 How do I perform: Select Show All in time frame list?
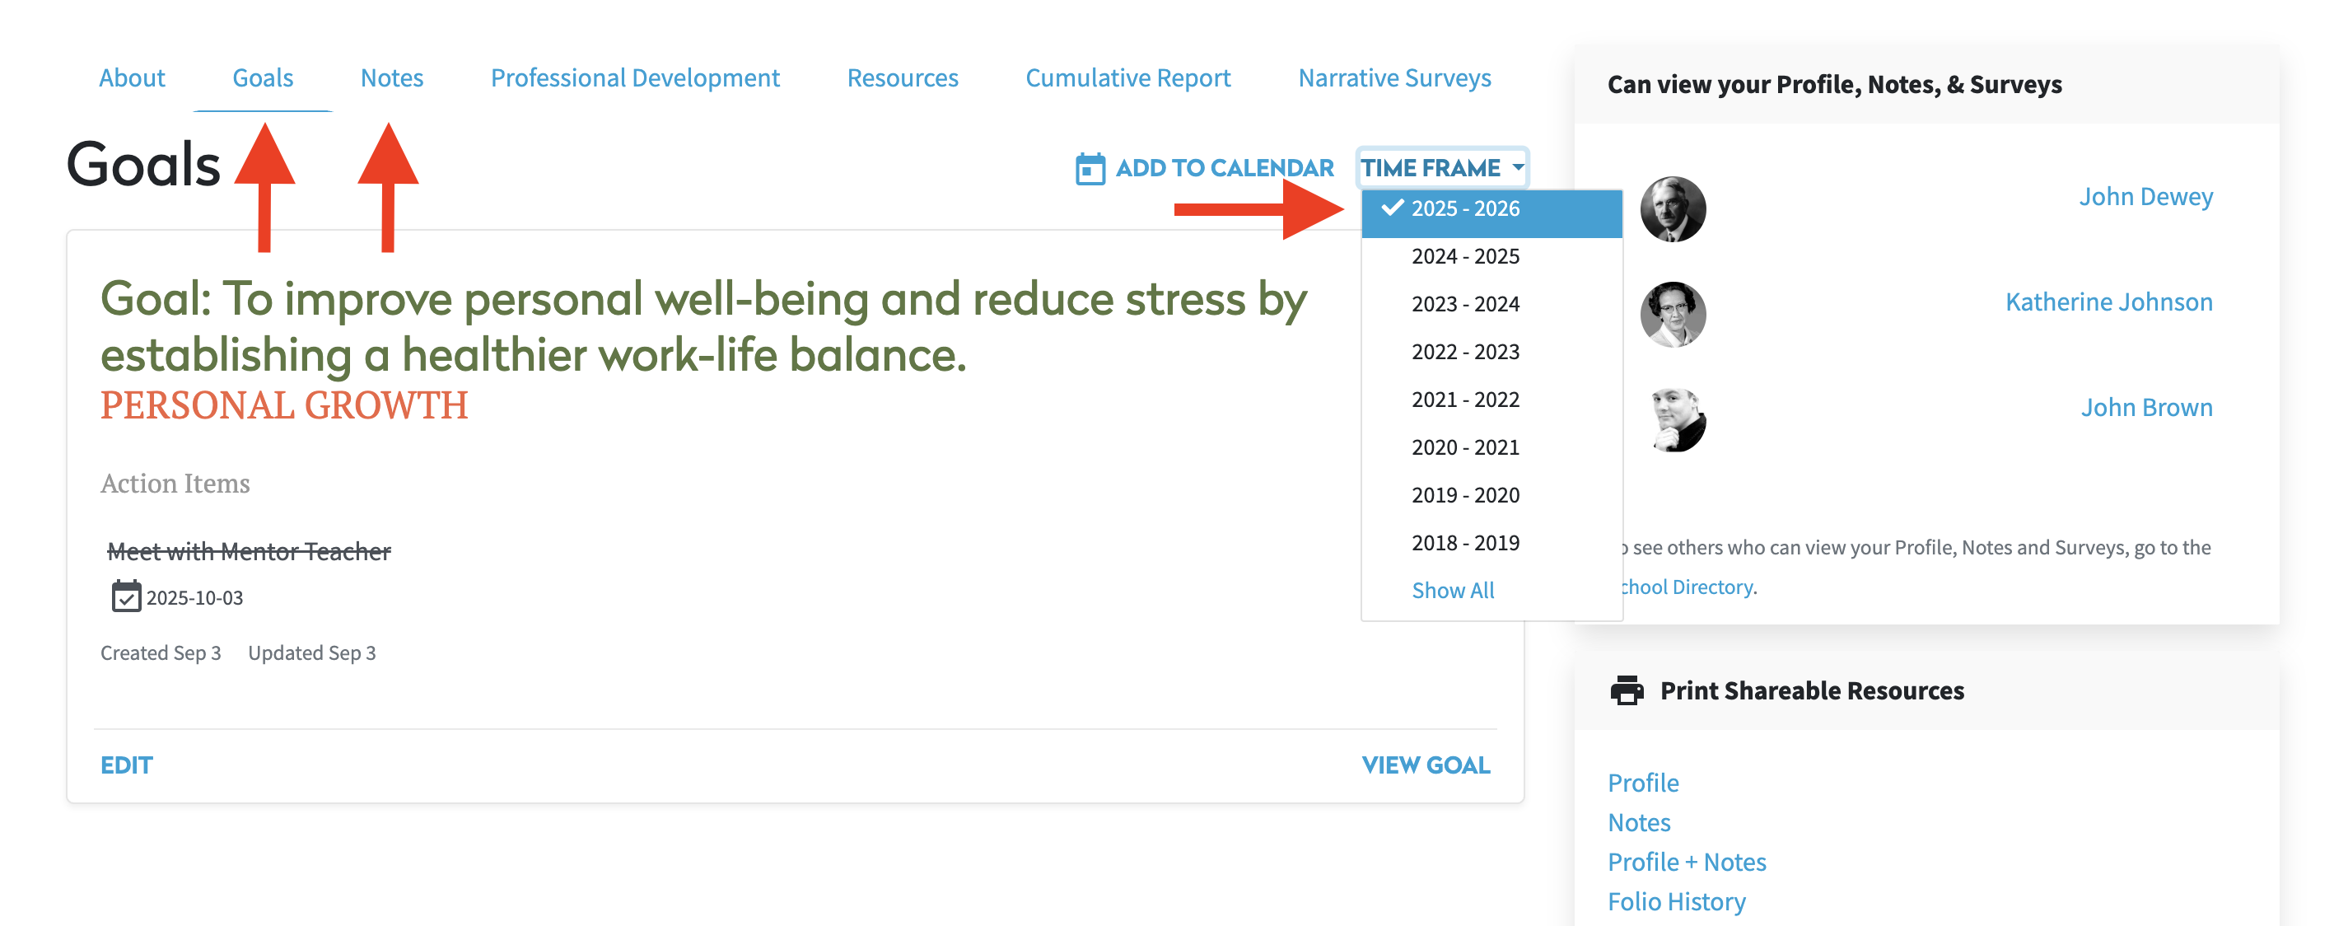(1453, 591)
